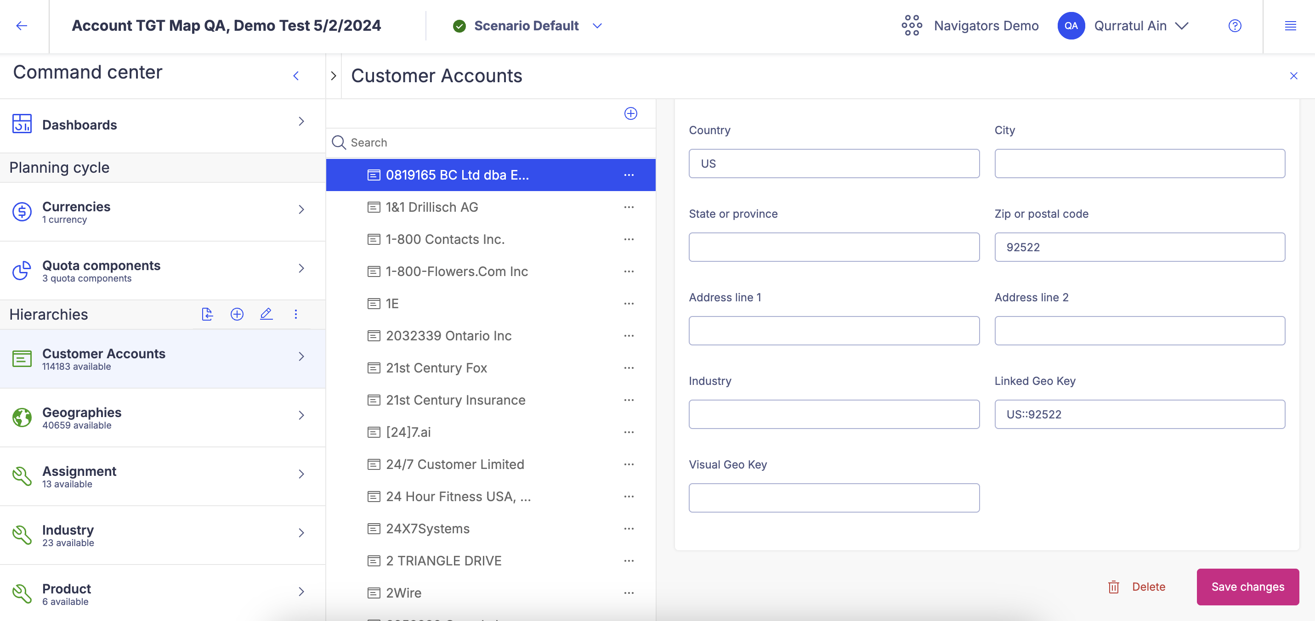Click the Geographies globe icon
The height and width of the screenshot is (621, 1315).
22,417
